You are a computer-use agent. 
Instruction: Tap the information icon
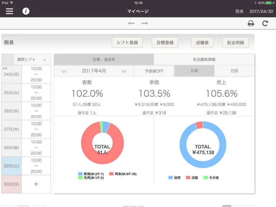click(x=26, y=11)
